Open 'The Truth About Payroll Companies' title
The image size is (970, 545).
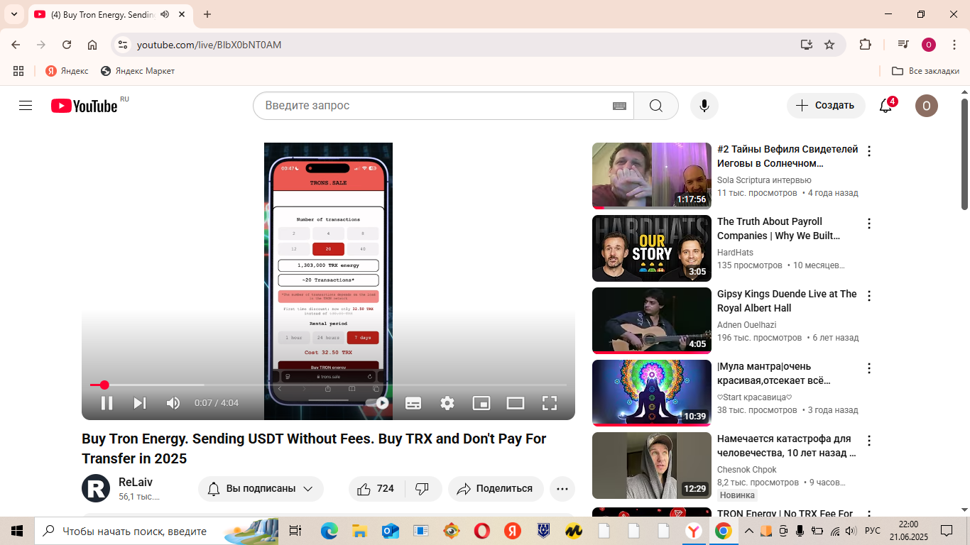pos(779,229)
